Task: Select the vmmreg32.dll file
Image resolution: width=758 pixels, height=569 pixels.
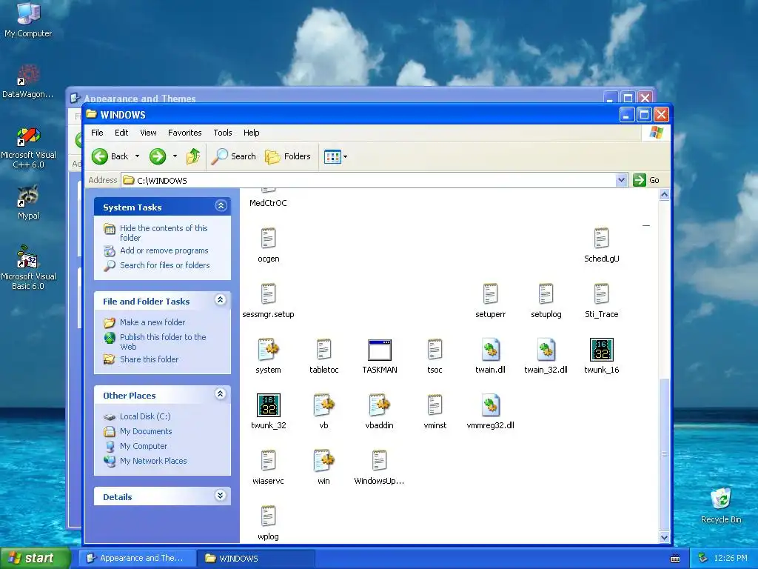Action: click(x=490, y=405)
